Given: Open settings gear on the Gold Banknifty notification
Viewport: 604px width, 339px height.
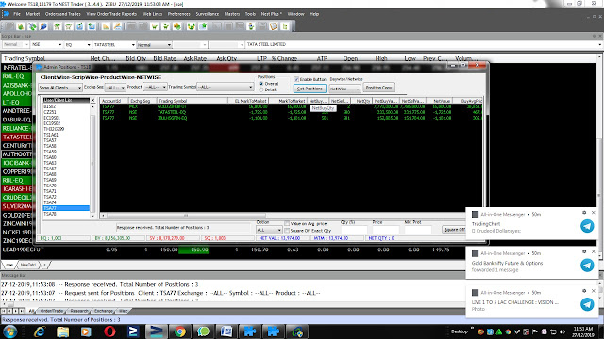Looking at the screenshot, I should (584, 251).
